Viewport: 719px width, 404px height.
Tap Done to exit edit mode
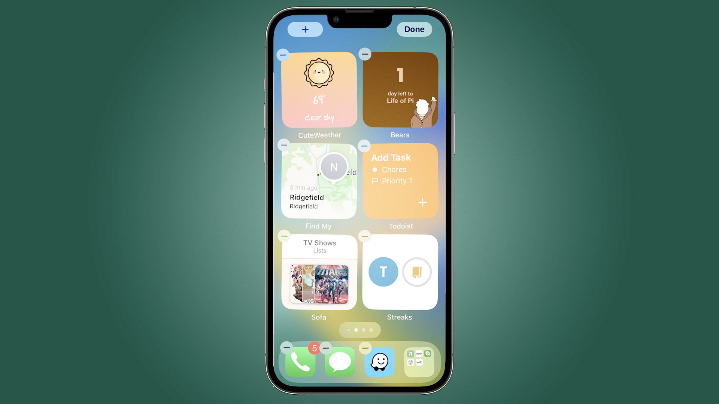(414, 29)
